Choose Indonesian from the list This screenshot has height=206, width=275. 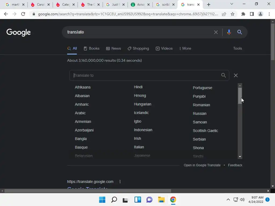point(143,130)
